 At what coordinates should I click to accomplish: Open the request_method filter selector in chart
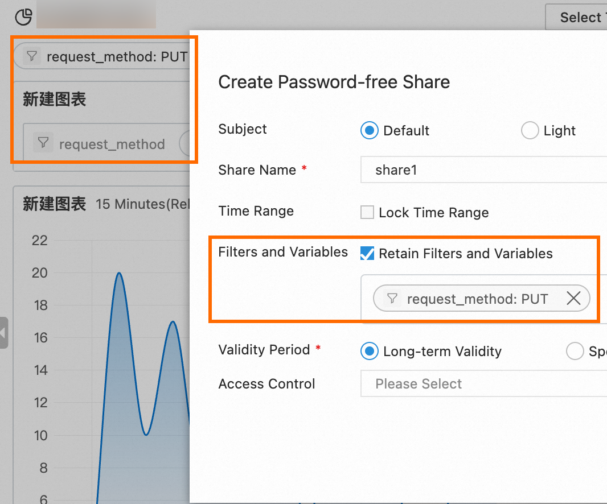coord(106,143)
